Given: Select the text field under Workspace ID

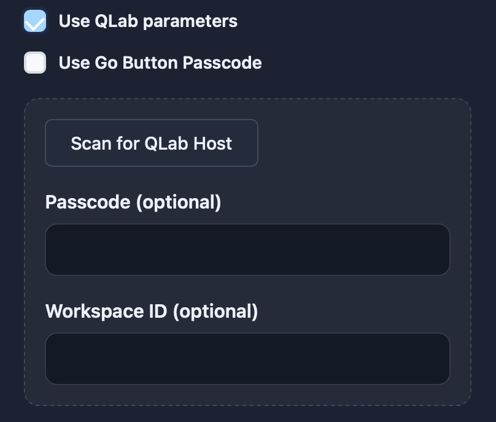Looking at the screenshot, I should click(x=247, y=359).
